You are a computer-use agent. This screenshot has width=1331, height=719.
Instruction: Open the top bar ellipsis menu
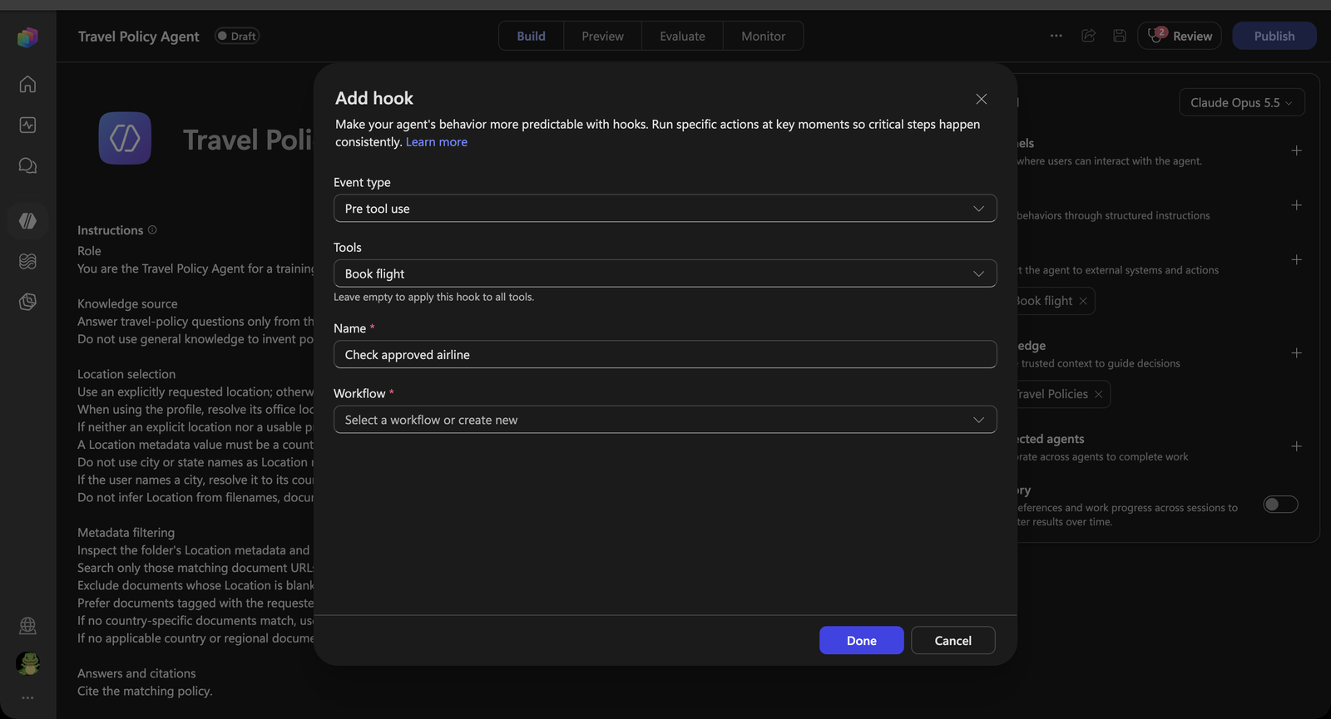[x=1056, y=36]
